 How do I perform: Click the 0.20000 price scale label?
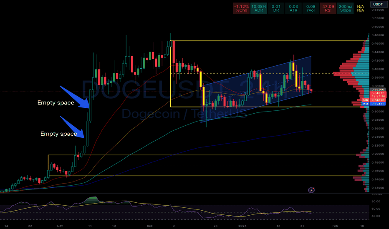click(378, 154)
